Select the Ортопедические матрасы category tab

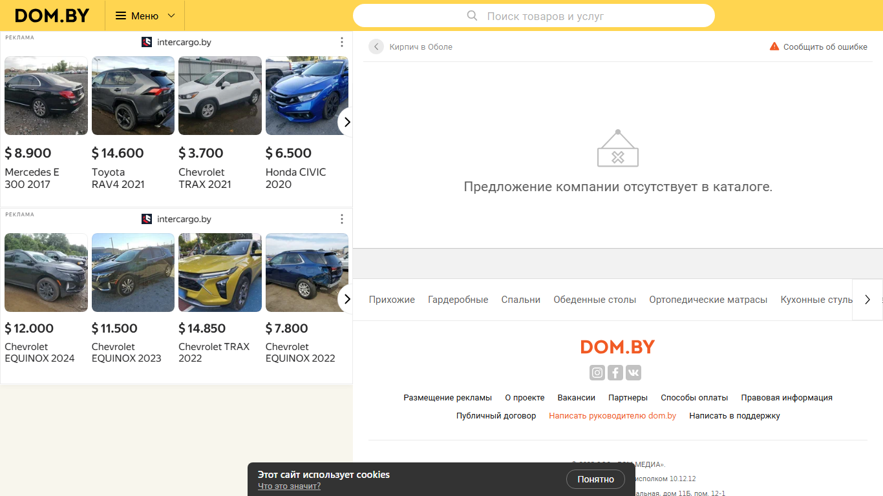708,300
